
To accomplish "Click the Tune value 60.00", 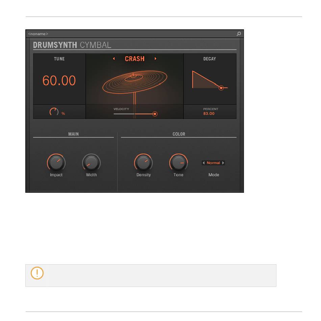I will (x=59, y=80).
